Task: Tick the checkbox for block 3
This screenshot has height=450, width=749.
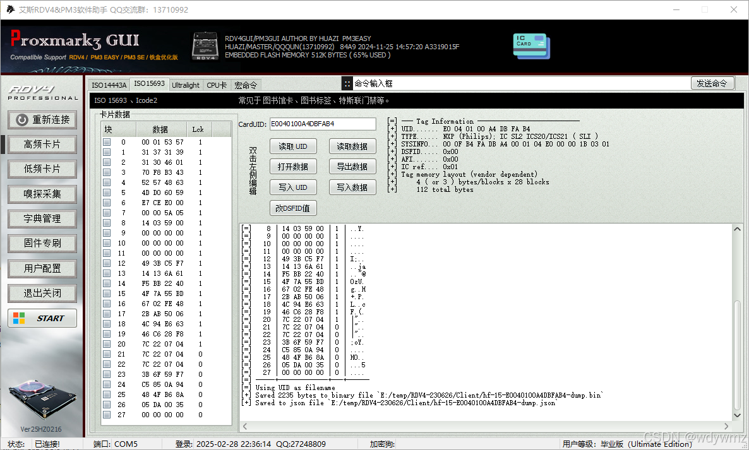Action: pyautogui.click(x=107, y=172)
